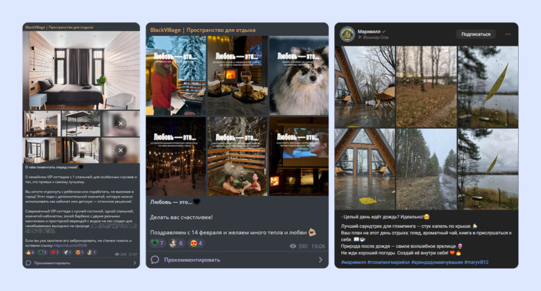This screenshot has width=541, height=291.
Task: Expand comments arrow in middle post
Action: pyautogui.click(x=320, y=260)
